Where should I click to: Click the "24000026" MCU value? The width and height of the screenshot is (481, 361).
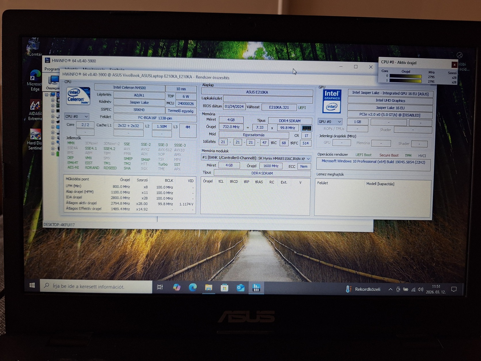(186, 104)
